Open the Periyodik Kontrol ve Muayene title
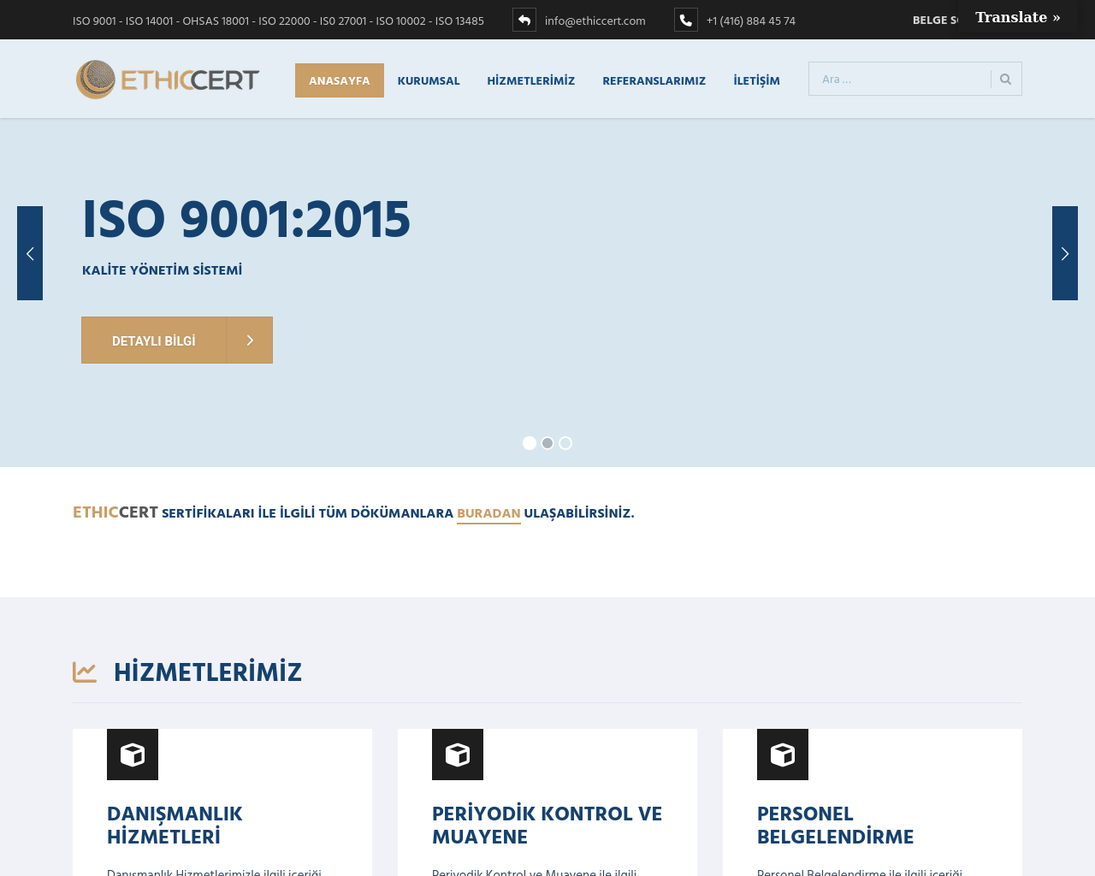This screenshot has width=1095, height=876. pyautogui.click(x=547, y=825)
